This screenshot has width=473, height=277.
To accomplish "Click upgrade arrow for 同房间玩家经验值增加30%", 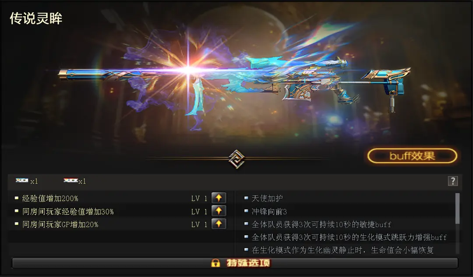I will (x=219, y=211).
